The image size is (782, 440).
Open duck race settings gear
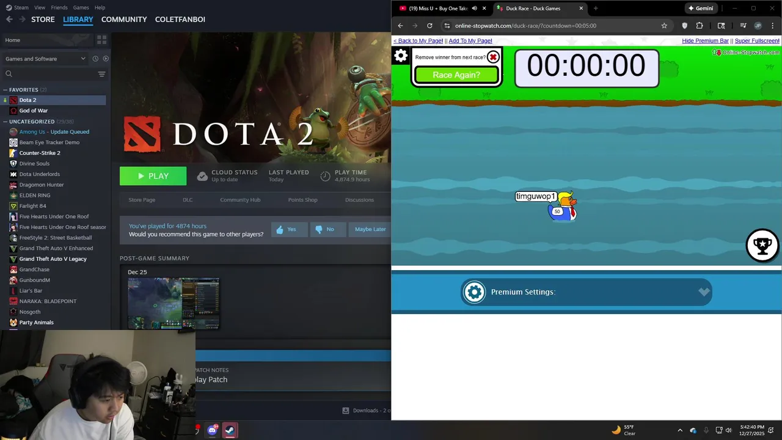(x=401, y=56)
